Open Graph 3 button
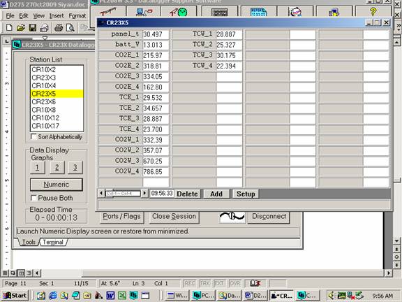 tap(75, 168)
